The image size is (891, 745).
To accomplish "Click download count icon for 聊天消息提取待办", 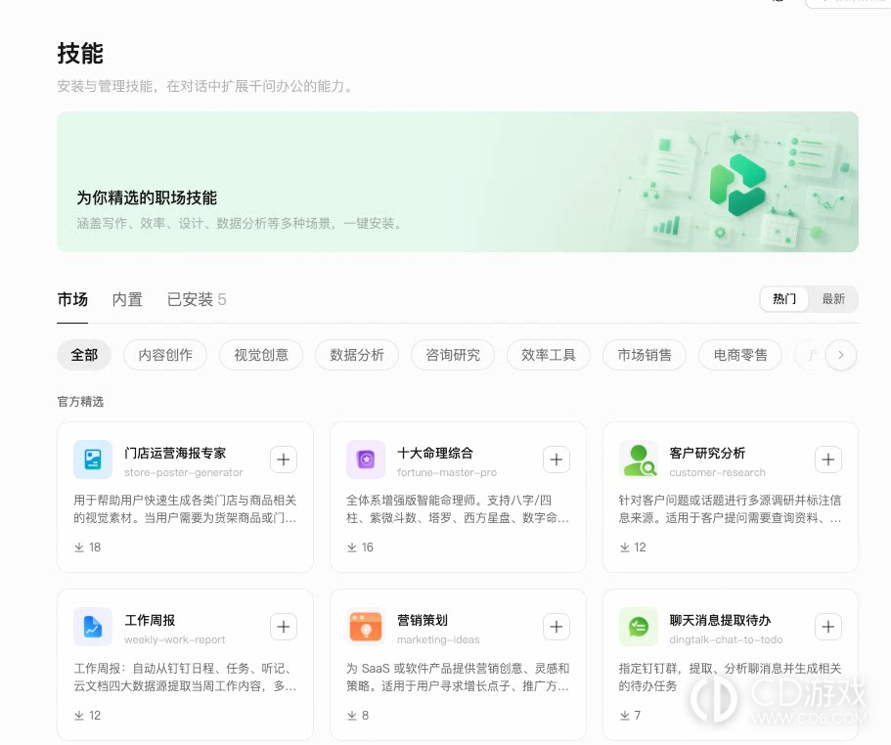I will (x=625, y=716).
